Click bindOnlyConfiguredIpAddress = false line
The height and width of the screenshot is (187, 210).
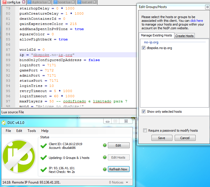pos(60,60)
